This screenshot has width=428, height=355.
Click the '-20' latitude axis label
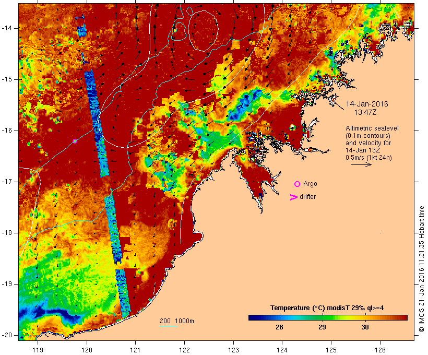[x=7, y=335]
